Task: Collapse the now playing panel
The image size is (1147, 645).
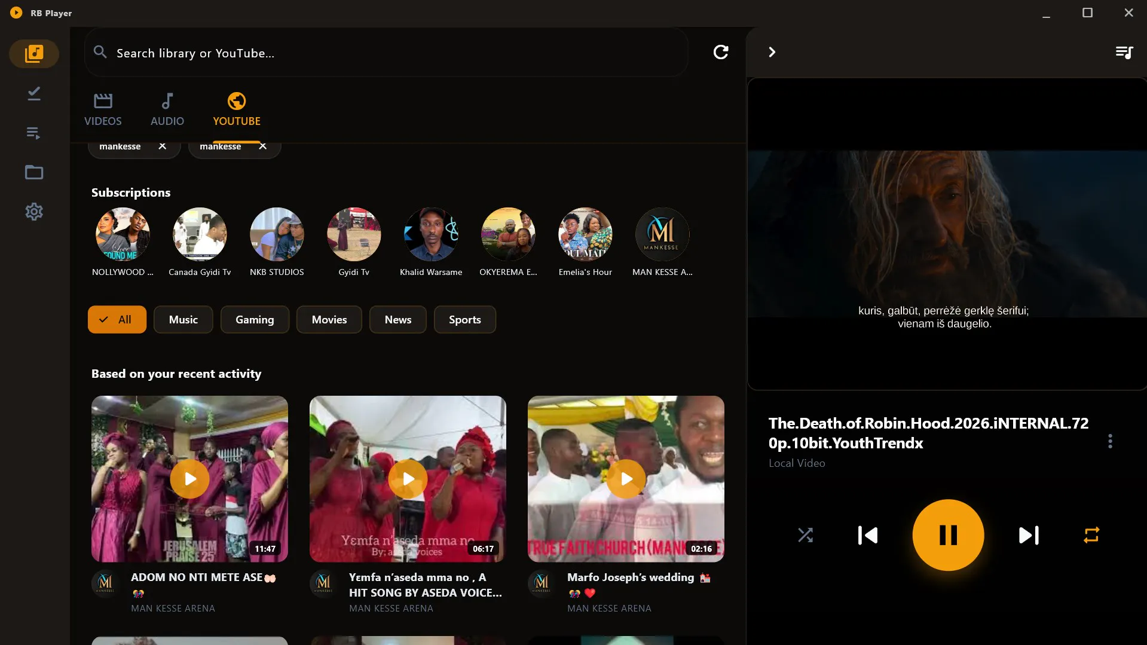Action: [772, 52]
